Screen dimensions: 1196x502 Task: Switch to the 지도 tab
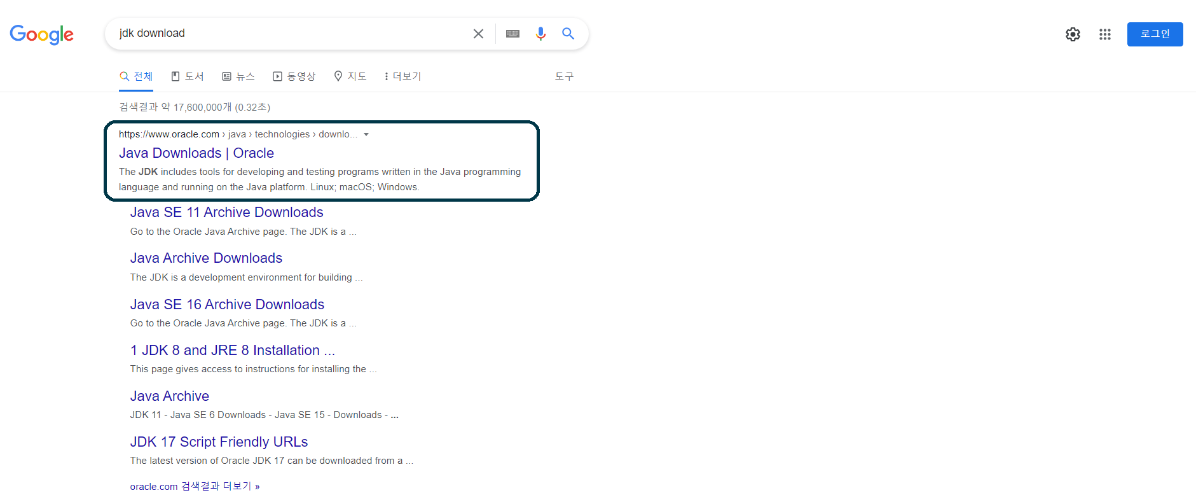350,76
